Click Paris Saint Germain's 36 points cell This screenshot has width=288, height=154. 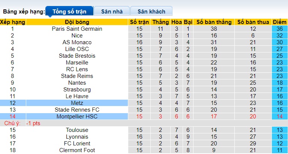[x=279, y=29]
